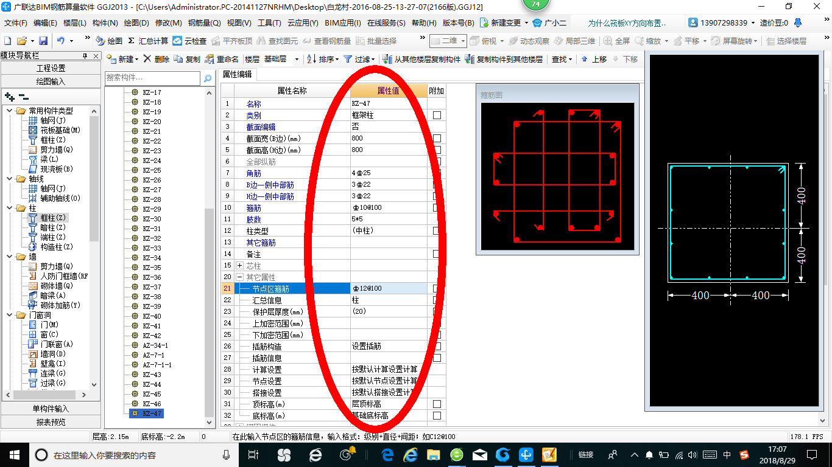Viewport: 832px width, 467px height.
Task: Open the 新建 dropdown arrow
Action: tap(137, 59)
